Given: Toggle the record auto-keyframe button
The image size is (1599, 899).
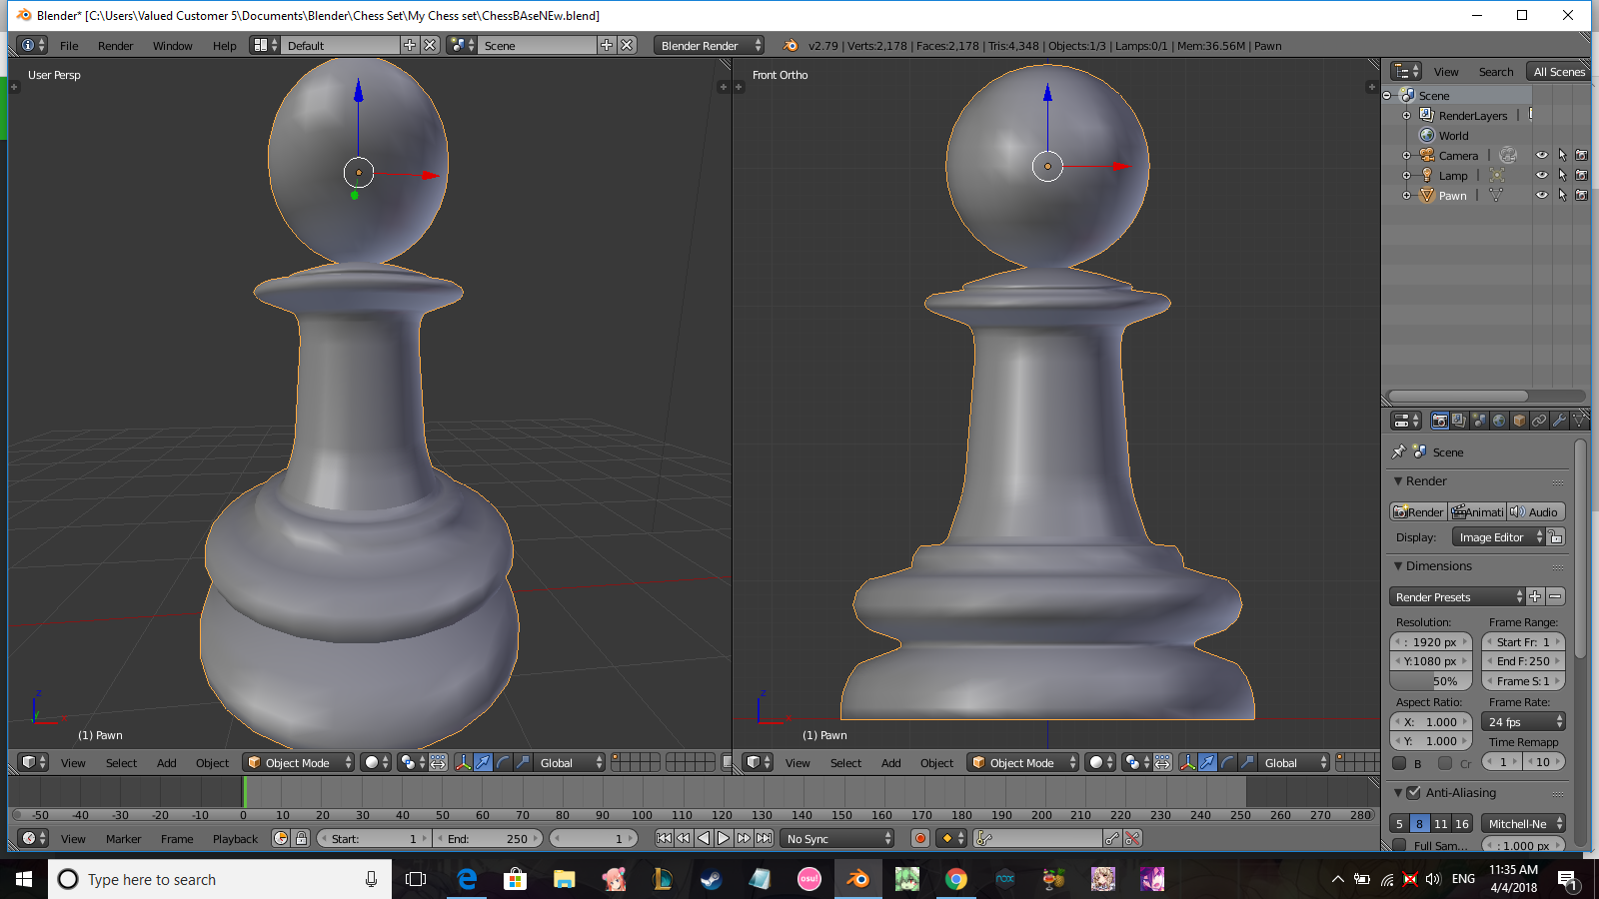Looking at the screenshot, I should (920, 838).
